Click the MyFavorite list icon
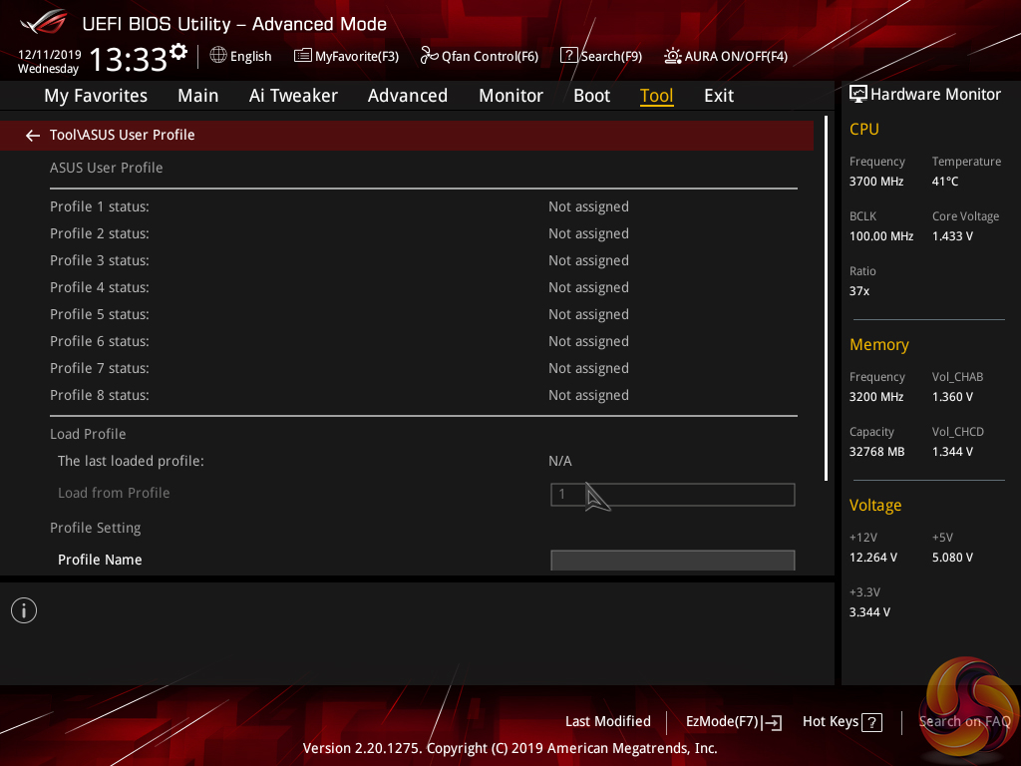 tap(303, 56)
